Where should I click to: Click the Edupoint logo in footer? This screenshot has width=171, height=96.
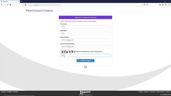85,93
